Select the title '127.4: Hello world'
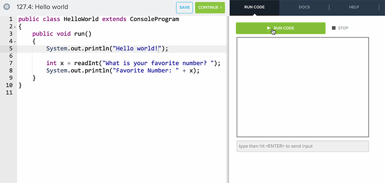Screen dimensions: 385x183 tap(42, 7)
